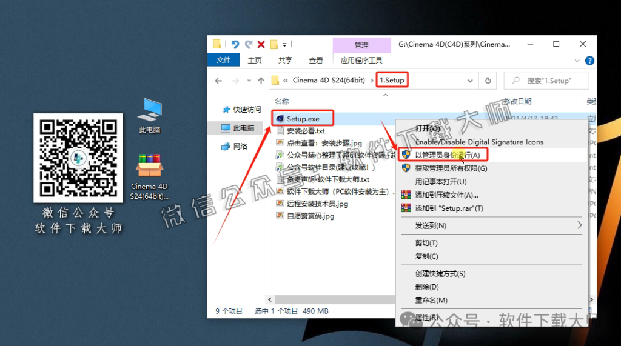This screenshot has height=346, width=621.
Task: Click the Setup.exe application icon
Action: click(280, 119)
